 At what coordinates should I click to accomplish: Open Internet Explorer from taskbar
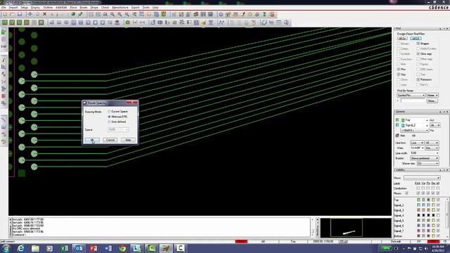pyautogui.click(x=20, y=248)
